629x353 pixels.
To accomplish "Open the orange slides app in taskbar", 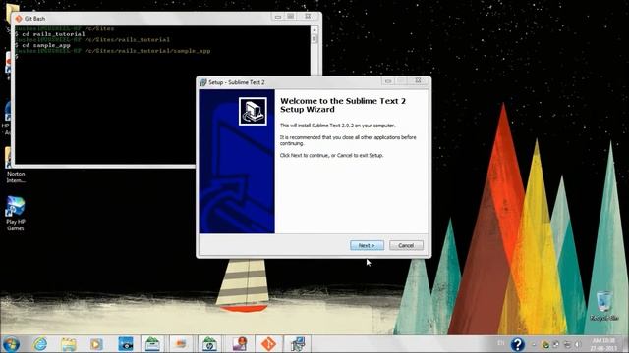I will click(181, 344).
